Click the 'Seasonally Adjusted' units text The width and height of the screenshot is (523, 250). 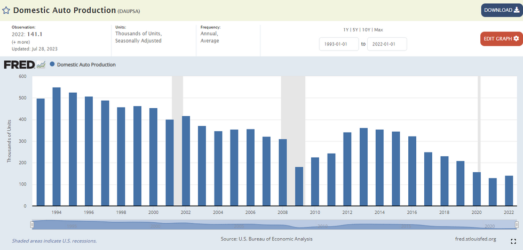coord(138,41)
